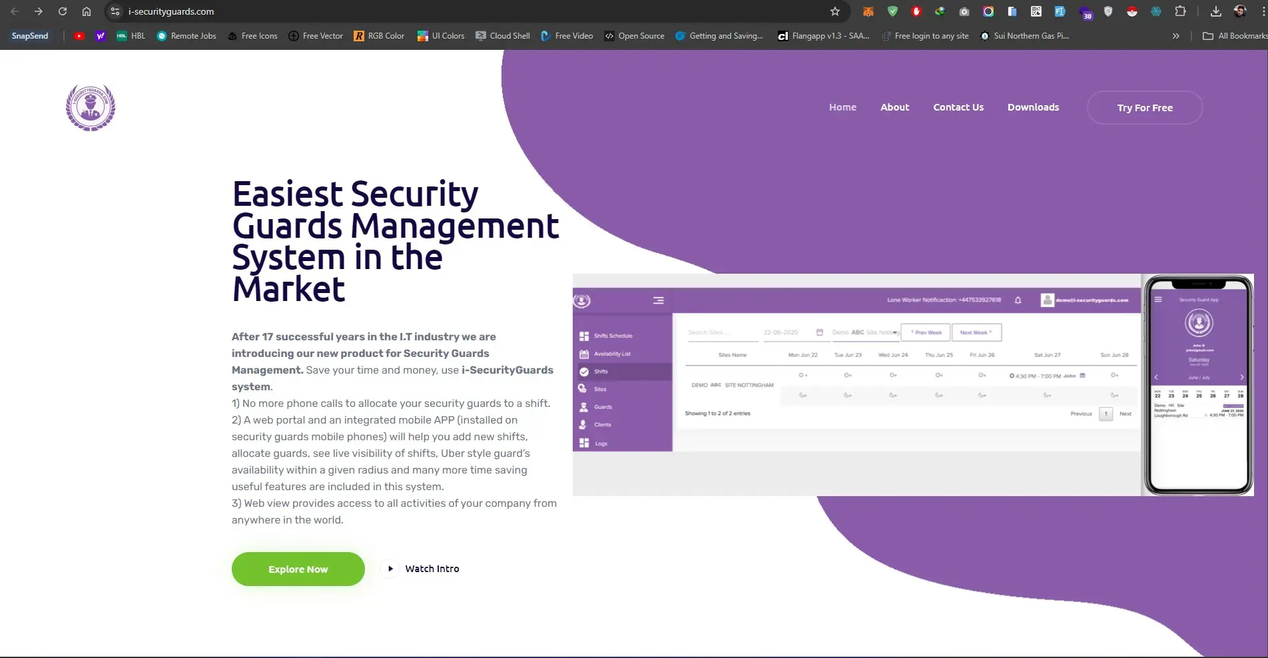Open the browser downloads tray icon

pyautogui.click(x=1215, y=11)
